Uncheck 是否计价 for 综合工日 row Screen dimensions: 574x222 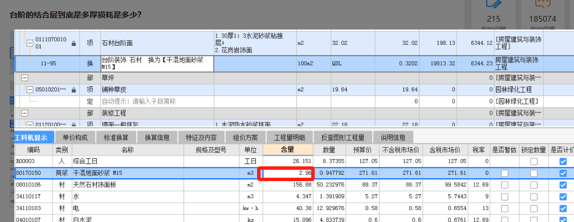563,161
